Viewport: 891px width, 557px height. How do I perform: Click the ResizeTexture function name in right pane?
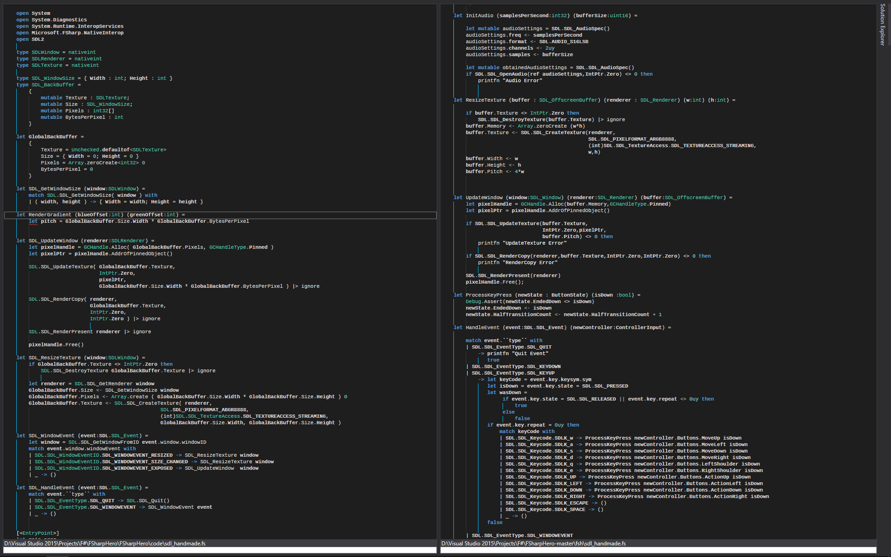[x=485, y=100]
